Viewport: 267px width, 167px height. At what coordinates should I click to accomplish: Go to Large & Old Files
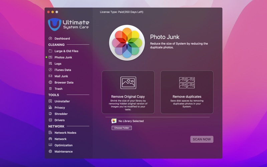(x=66, y=51)
